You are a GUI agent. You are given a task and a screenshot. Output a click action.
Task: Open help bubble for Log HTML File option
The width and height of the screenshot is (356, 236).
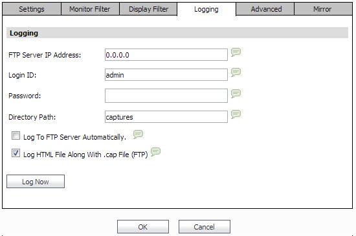click(x=156, y=152)
